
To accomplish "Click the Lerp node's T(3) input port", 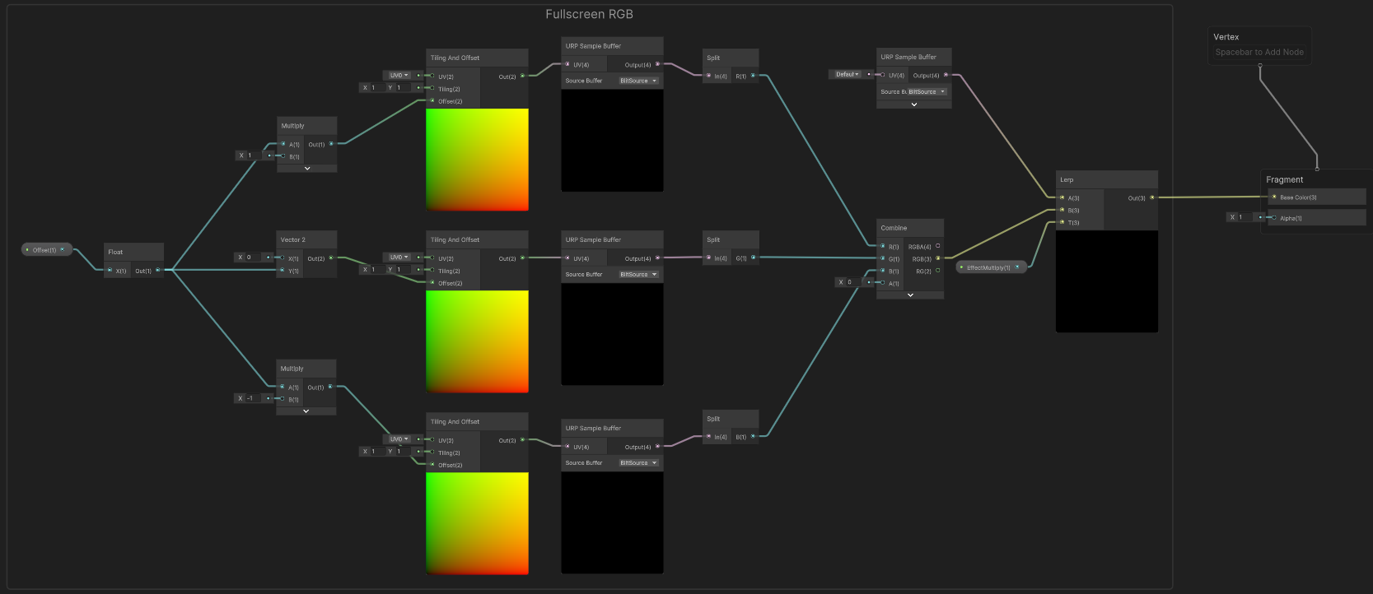I will pos(1062,222).
